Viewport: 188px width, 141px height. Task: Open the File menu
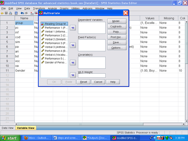4,8
